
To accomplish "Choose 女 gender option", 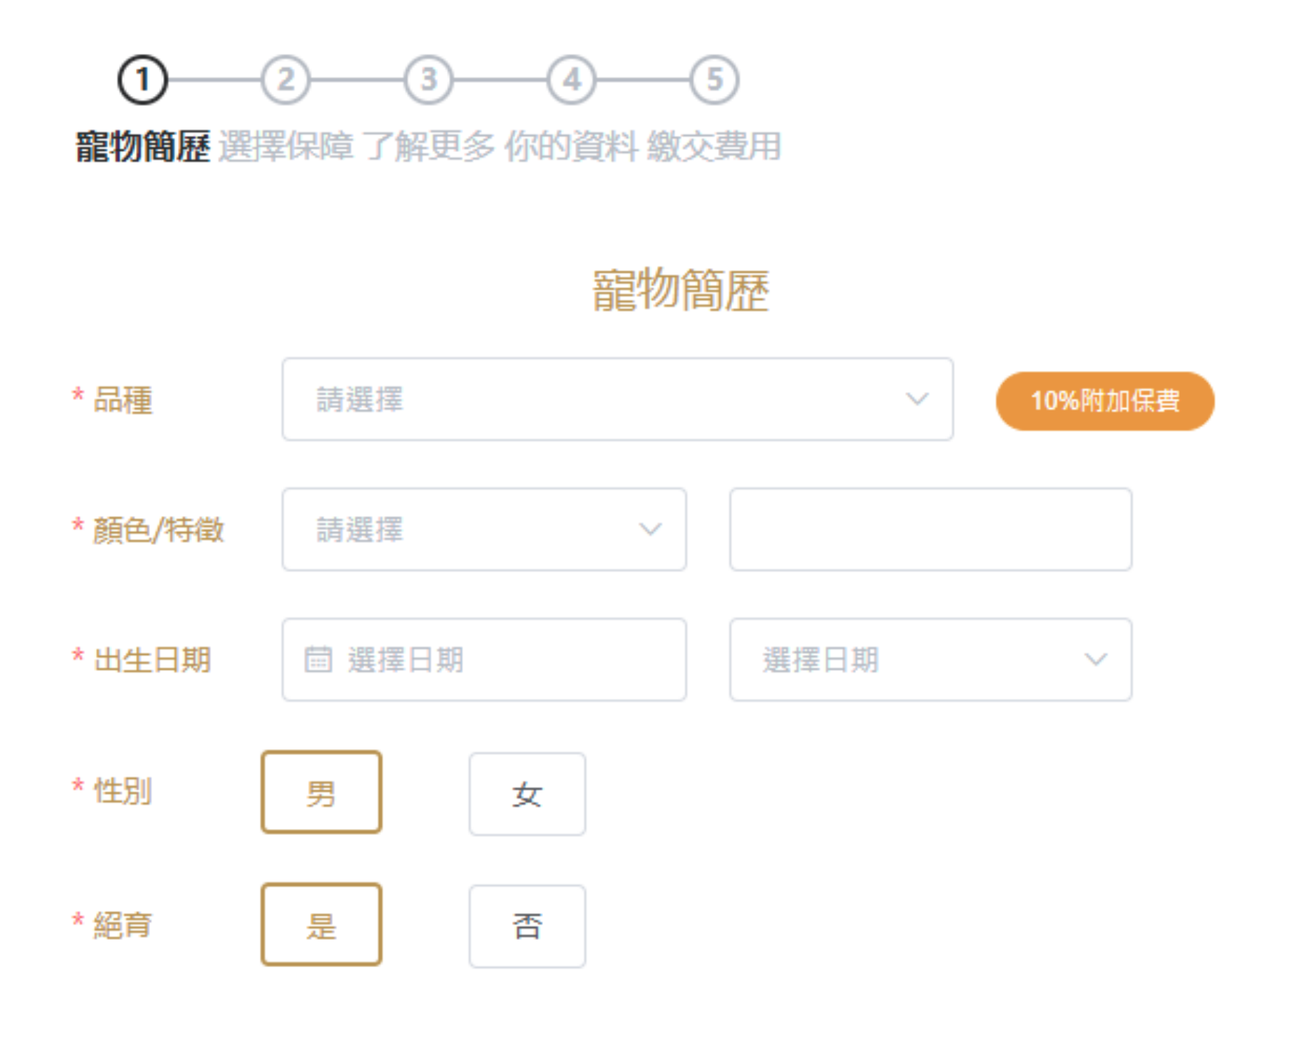I will click(x=527, y=794).
